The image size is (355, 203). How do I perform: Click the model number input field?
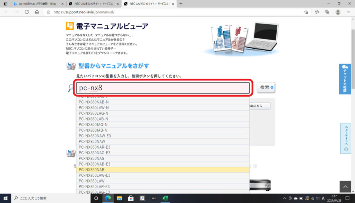[x=163, y=88]
